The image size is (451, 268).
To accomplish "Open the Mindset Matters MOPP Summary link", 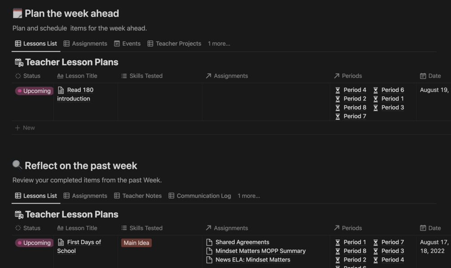I will pyautogui.click(x=260, y=251).
